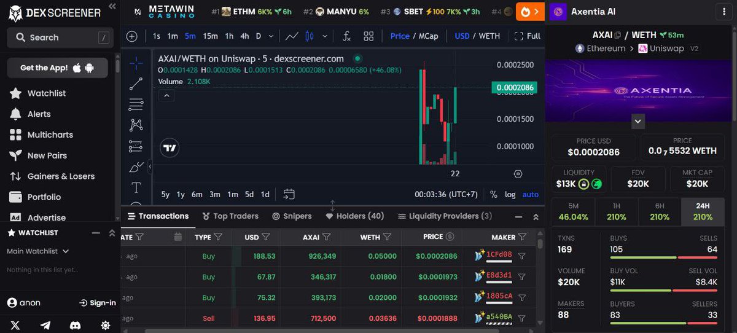Filter trades by maker a540BA
Viewport: 737px width, 333px height.
[x=521, y=318]
